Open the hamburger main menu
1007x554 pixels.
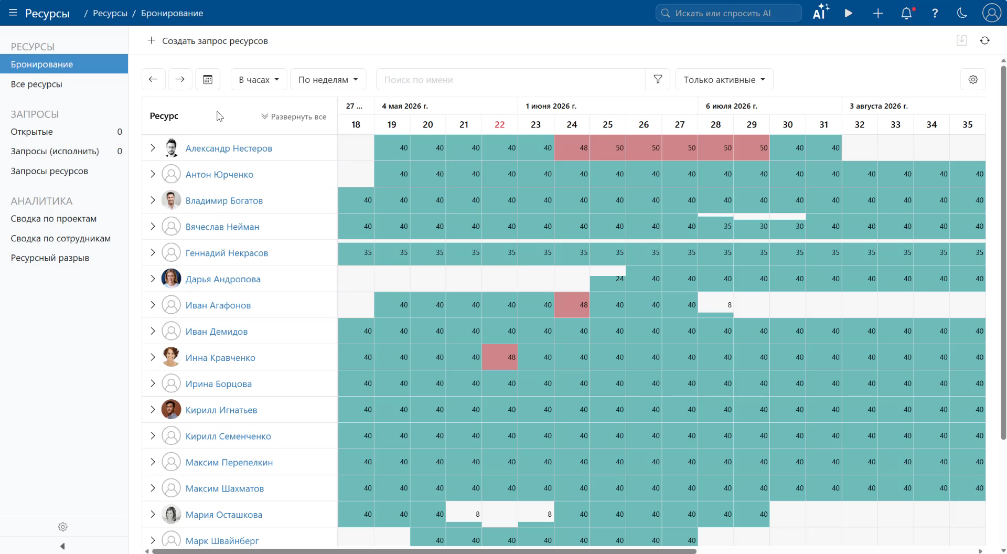pyautogui.click(x=13, y=13)
